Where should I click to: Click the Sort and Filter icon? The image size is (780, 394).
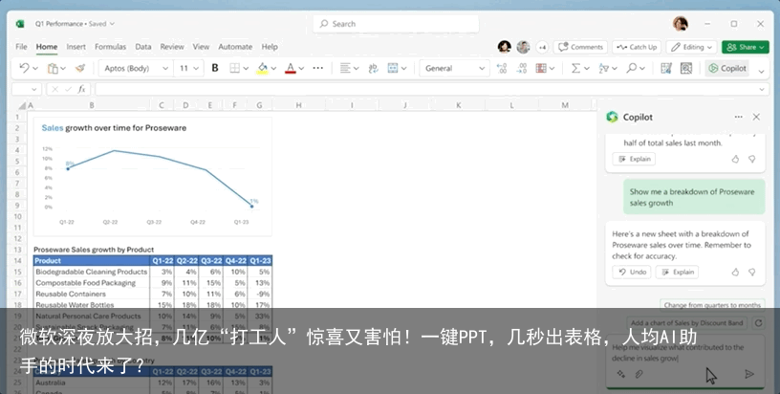(604, 68)
